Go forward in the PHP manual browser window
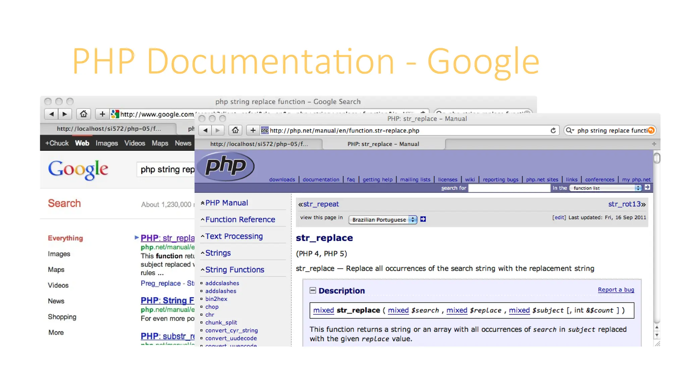 (218, 130)
